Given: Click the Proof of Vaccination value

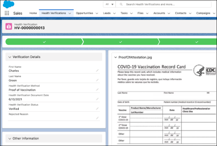Looking at the screenshot, I should 22,90.
